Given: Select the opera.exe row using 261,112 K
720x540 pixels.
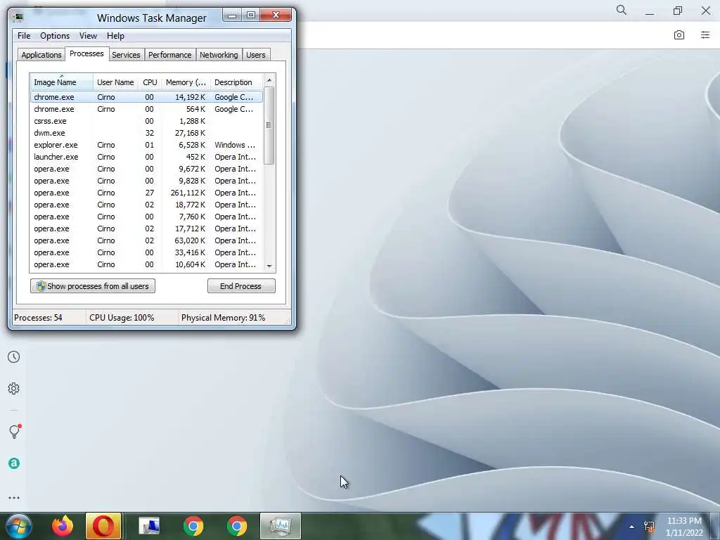Looking at the screenshot, I should pos(146,193).
